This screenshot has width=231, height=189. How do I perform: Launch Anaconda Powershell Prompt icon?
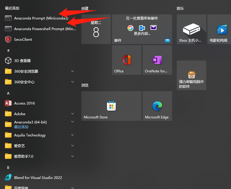click(x=8, y=29)
